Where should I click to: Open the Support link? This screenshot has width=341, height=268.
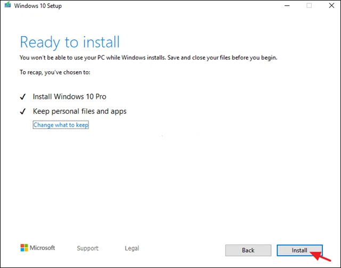87,248
